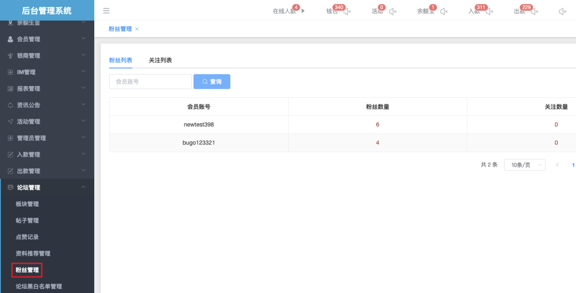The width and height of the screenshot is (576, 293).
Task: Click the 会员管理 user icon in sidebar
Action: pos(10,39)
